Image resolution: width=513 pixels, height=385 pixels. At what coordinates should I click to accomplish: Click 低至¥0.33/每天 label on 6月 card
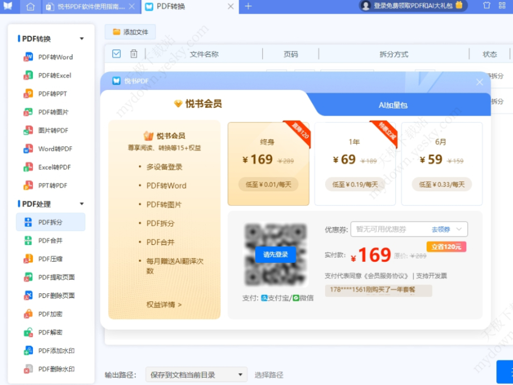[442, 184]
